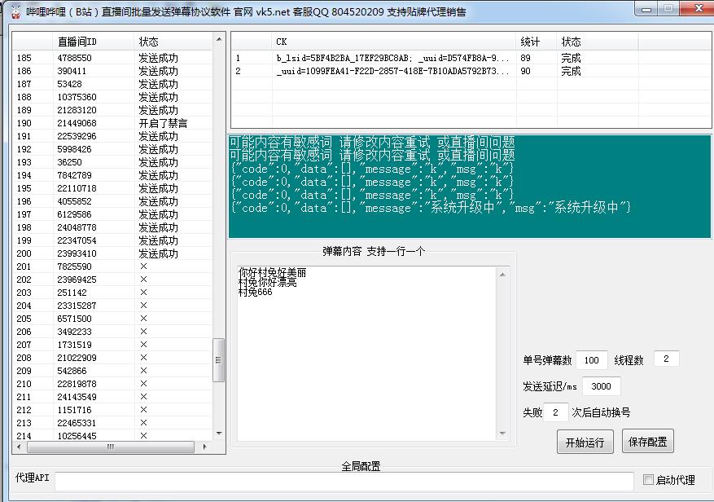Click the room list vertical scrollbar thumb
714x502 pixels.
tap(218, 359)
